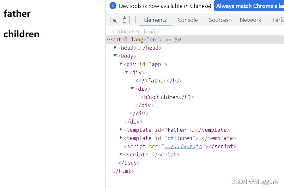This screenshot has height=188, width=284.
Task: Open the Sources tab
Action: coord(219,20)
